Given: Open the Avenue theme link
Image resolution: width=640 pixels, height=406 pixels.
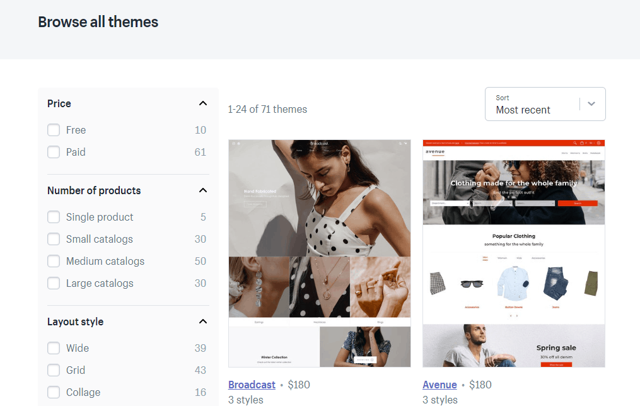Looking at the screenshot, I should tap(439, 385).
